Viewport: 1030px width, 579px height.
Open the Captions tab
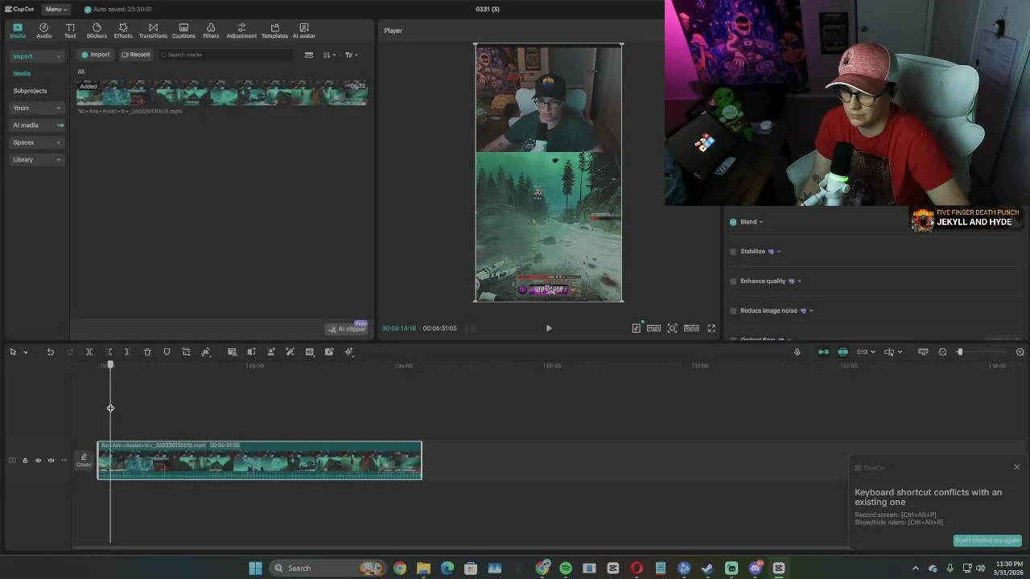pos(183,31)
